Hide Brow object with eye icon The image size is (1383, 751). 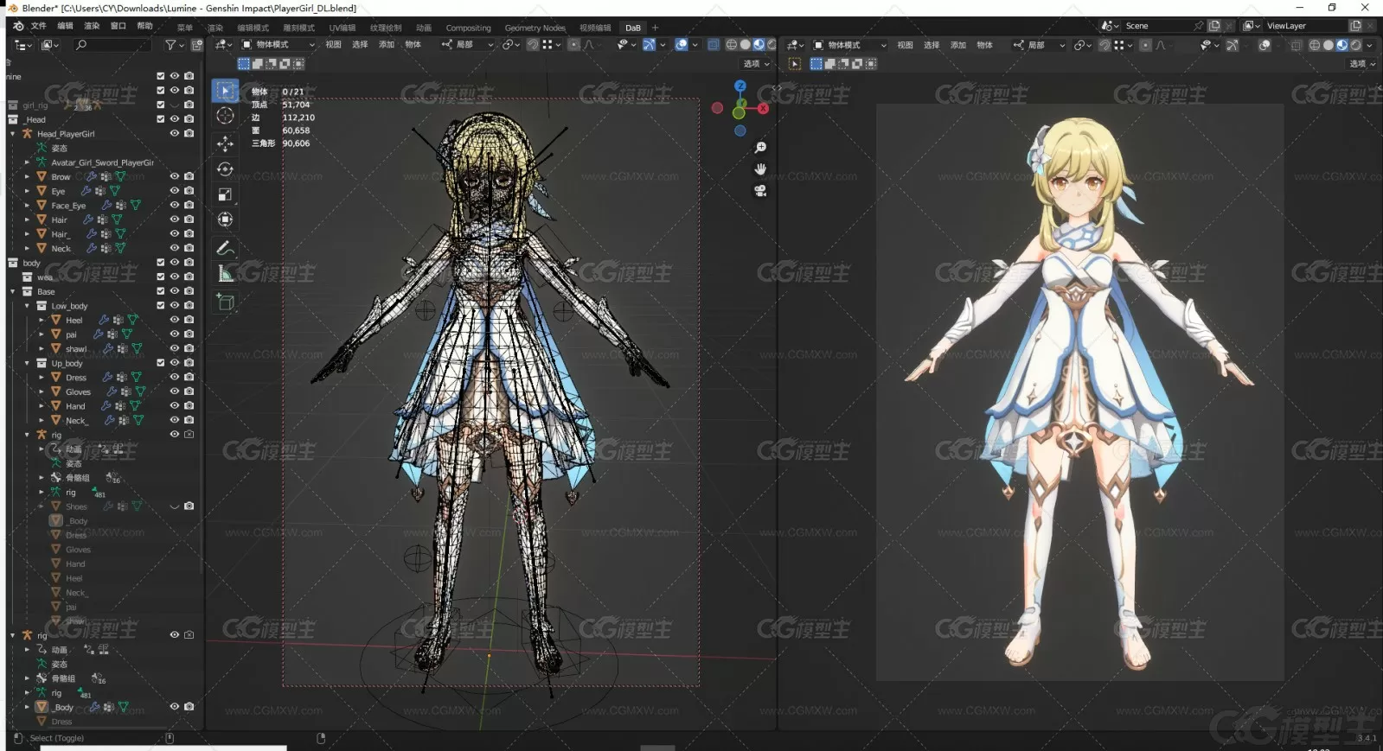pyautogui.click(x=174, y=176)
